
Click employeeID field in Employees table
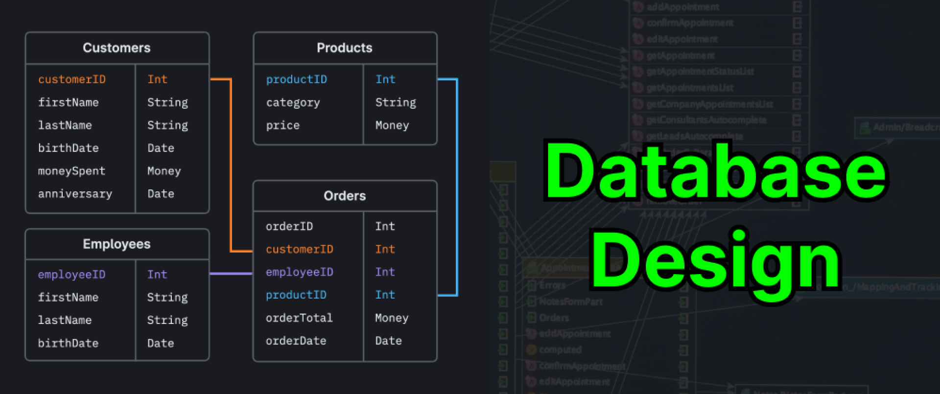71,275
